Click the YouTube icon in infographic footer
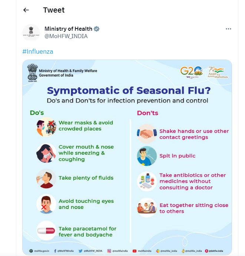 (x=135, y=251)
